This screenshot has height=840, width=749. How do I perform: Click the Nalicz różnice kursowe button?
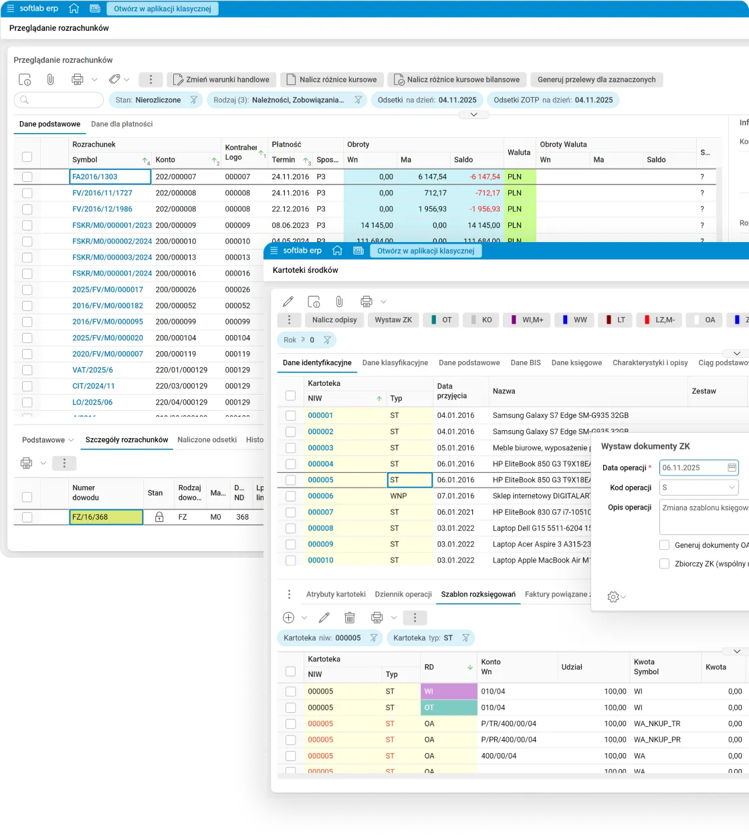point(332,80)
